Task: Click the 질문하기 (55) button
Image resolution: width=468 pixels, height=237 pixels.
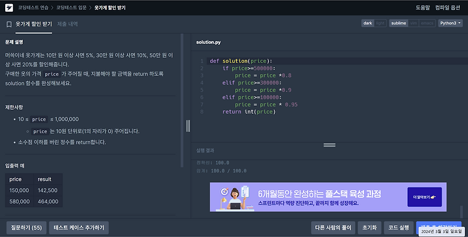Action: click(26, 228)
